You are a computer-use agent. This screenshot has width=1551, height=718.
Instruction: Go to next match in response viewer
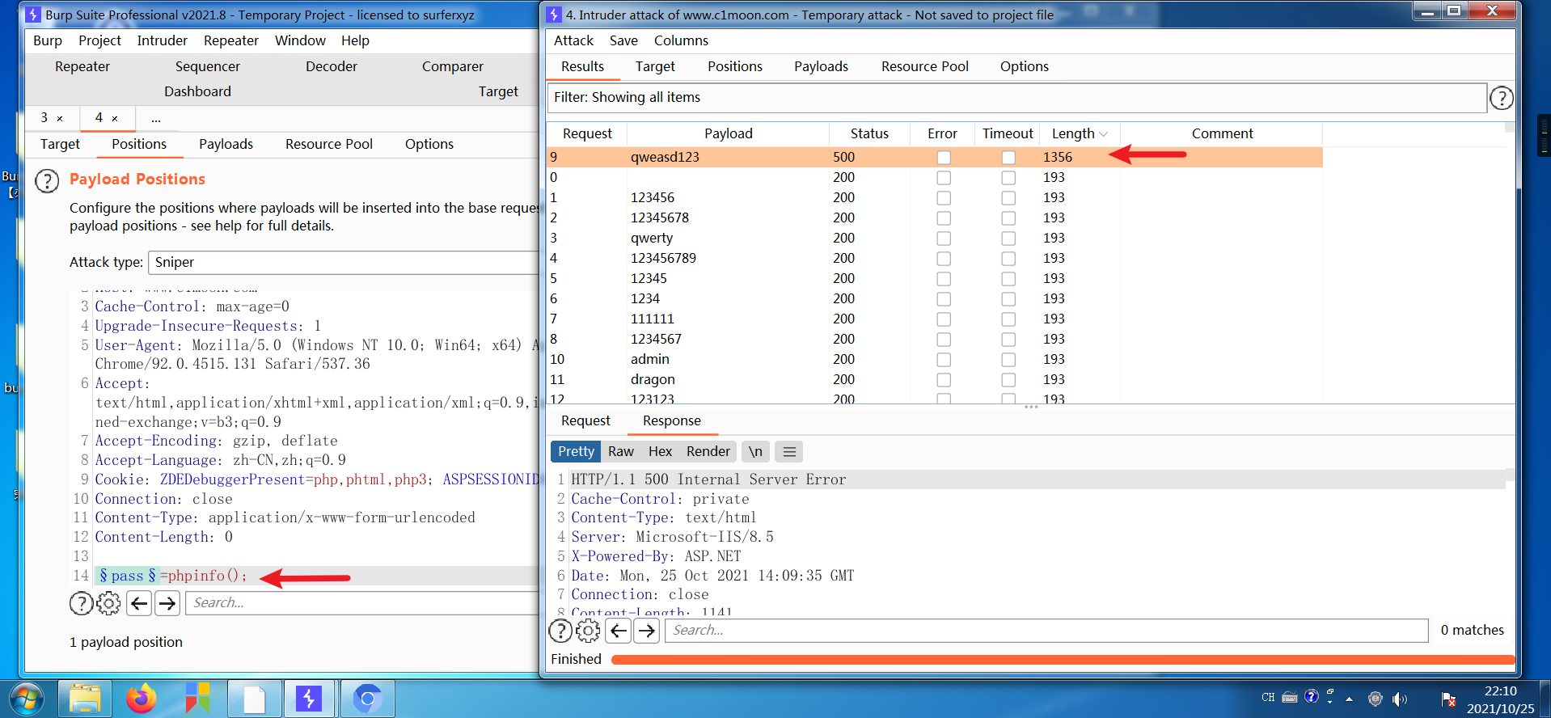tap(647, 631)
